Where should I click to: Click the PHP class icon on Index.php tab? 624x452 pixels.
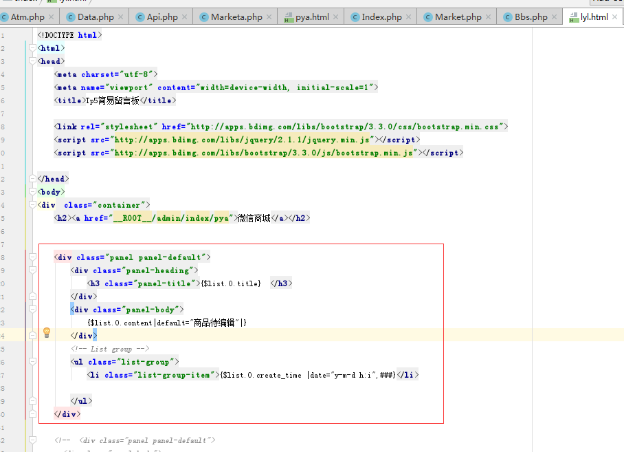point(355,17)
